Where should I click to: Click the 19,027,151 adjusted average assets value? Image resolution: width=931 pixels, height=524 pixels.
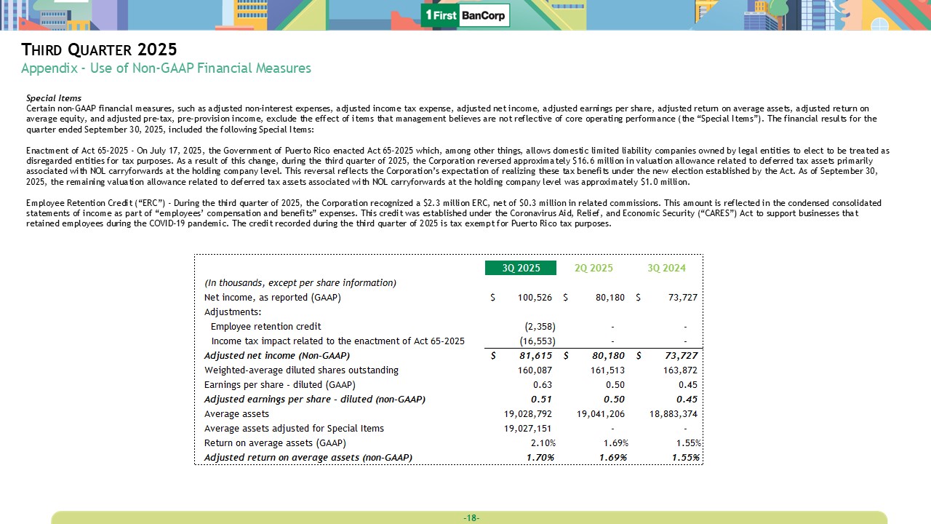[528, 428]
